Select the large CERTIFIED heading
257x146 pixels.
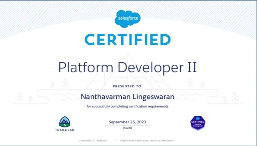coord(127,39)
